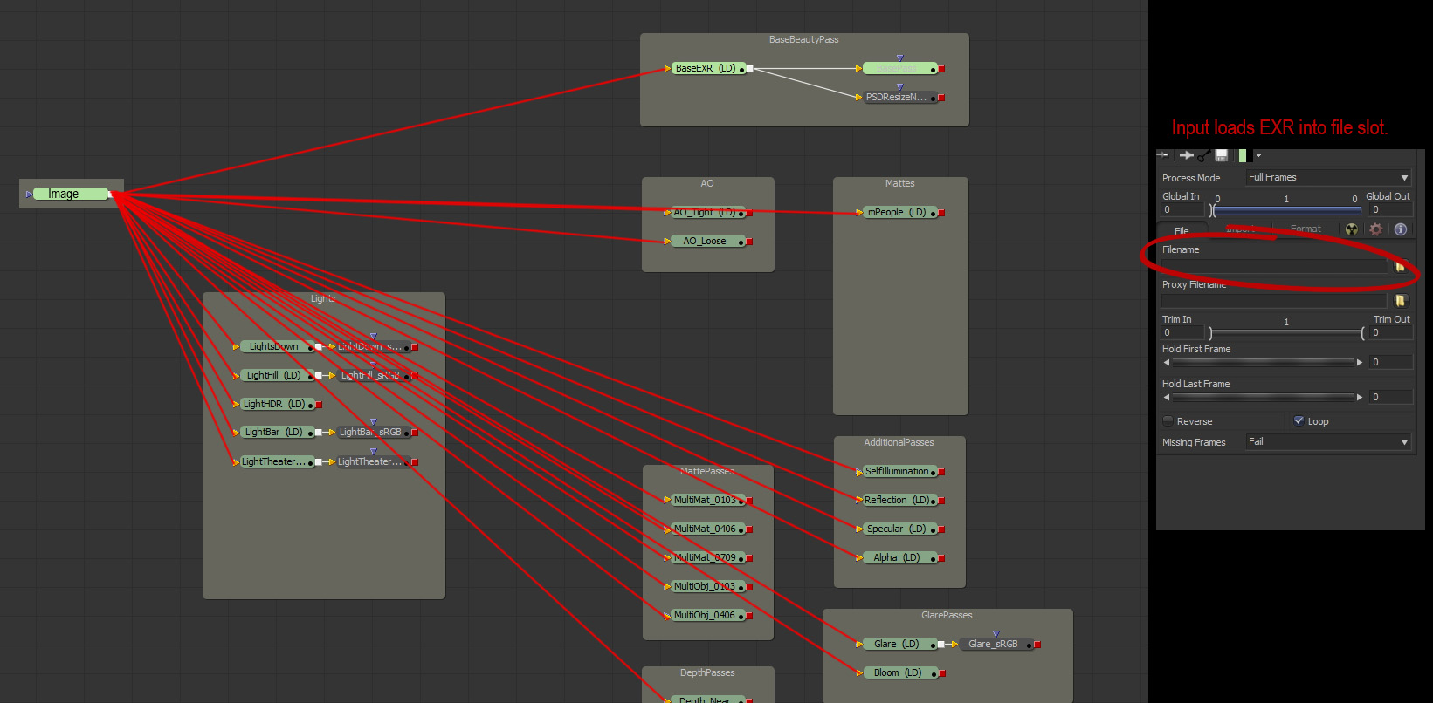
Task: Select the LightBar (LD) node
Action: [x=276, y=432]
